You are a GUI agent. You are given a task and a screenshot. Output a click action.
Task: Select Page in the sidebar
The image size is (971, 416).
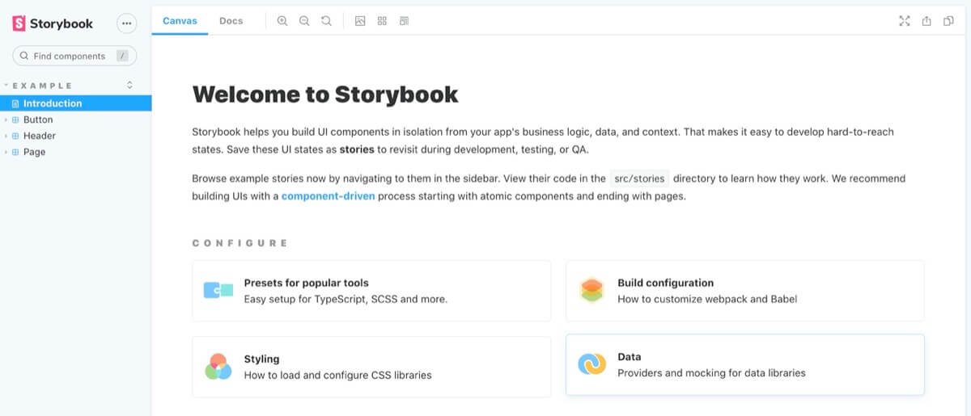[76, 152]
